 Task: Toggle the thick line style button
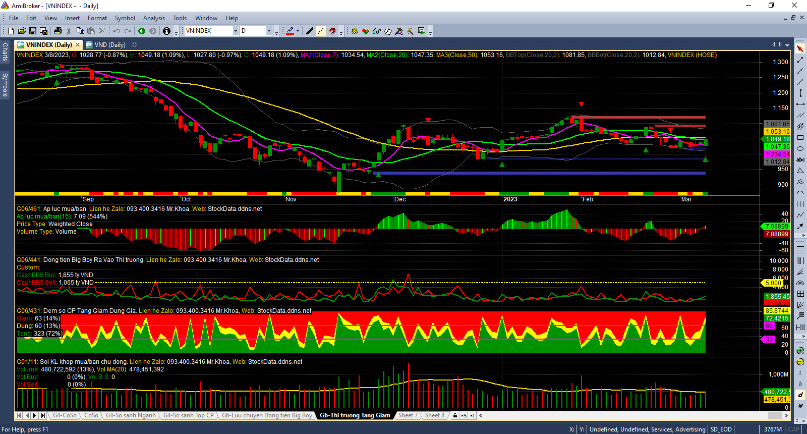310,31
